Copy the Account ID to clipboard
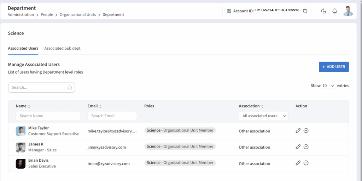The image size is (362, 181). click(x=305, y=11)
